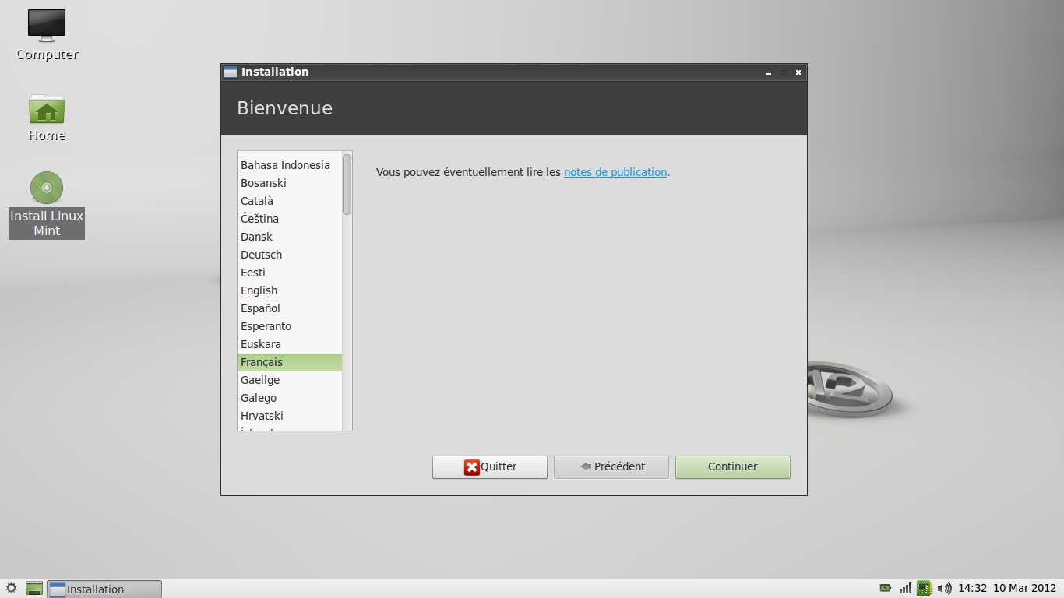
Task: Close the Installation window
Action: 798,72
